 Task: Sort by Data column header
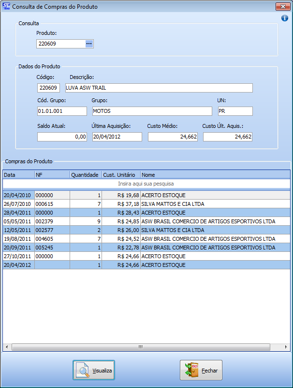click(x=18, y=174)
